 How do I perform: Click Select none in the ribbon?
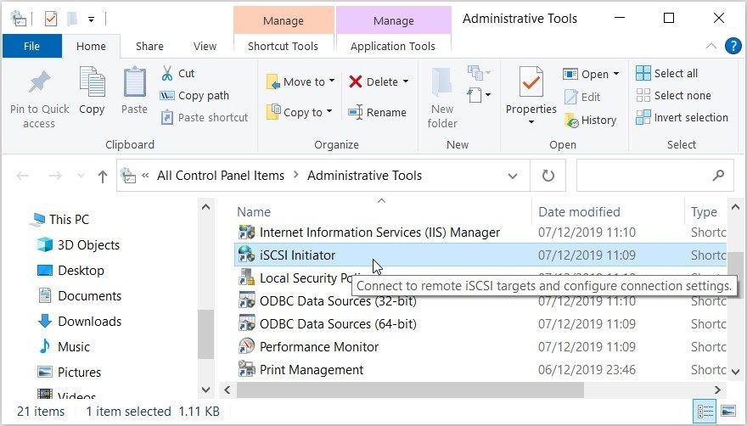(x=674, y=95)
